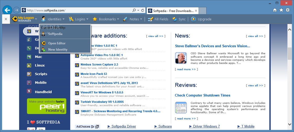Screen dimensions: 294x132
Task: Click the Mac category icon
Action: [29, 57]
